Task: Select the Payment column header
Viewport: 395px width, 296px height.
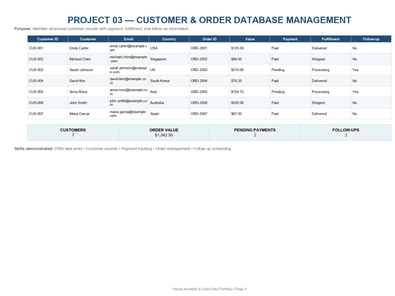Action: click(290, 39)
